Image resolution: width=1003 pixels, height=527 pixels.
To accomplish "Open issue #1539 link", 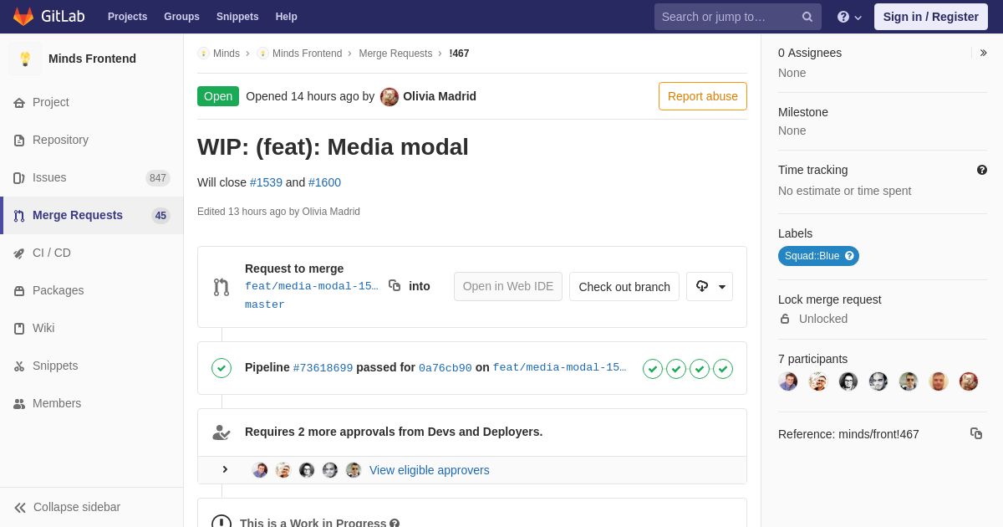I will click(266, 182).
